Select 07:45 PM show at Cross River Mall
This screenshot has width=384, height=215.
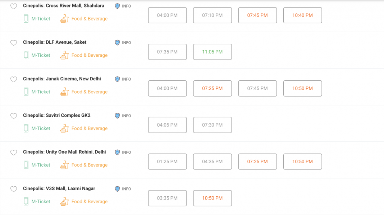(x=257, y=15)
